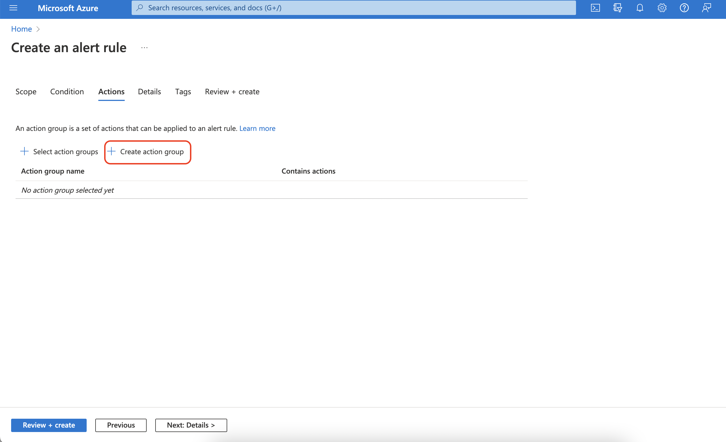Click the ellipsis next to page title

click(144, 48)
